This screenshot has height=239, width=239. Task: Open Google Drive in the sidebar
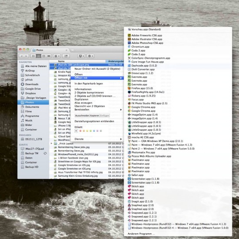pos(33,89)
